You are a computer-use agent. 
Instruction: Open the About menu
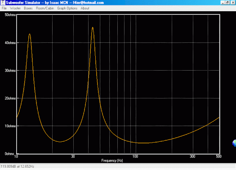pyautogui.click(x=85, y=8)
